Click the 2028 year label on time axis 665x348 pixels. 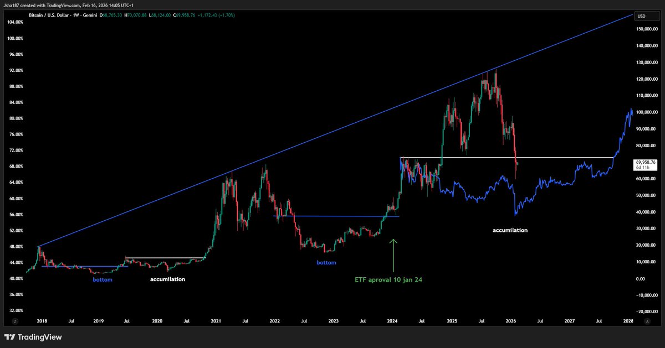click(627, 320)
